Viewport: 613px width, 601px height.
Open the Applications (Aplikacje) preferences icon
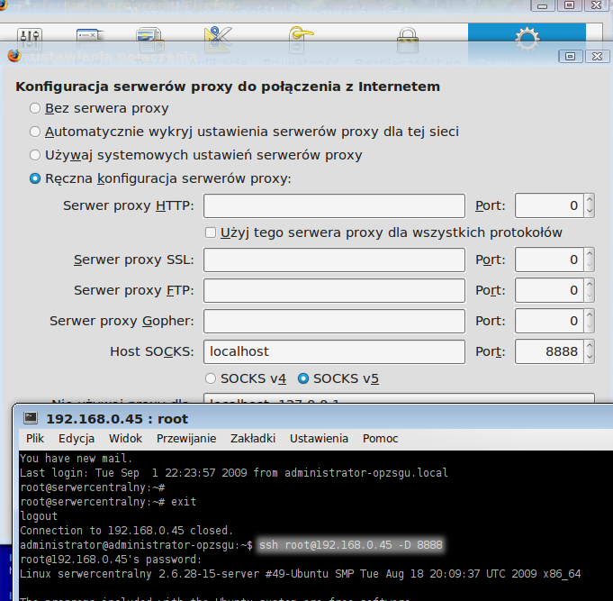tap(218, 41)
